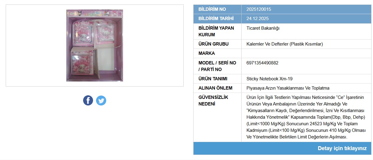Click the "Detay için tıklayınız" link
Image resolution: width=373 pixels, height=160 pixels.
342,148
